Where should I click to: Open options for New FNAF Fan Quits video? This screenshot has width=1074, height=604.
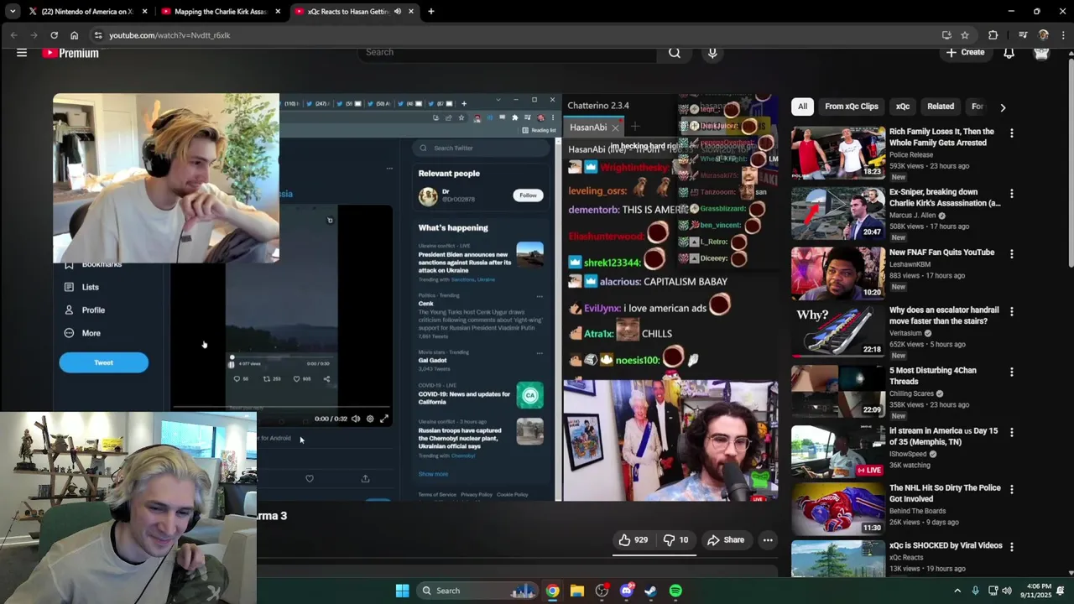pos(1012,254)
